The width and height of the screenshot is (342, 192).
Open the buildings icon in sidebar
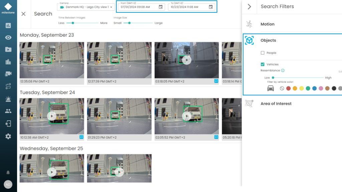(8, 62)
